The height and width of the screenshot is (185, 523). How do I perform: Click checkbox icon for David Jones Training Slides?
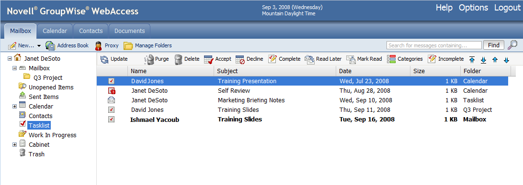112,109
